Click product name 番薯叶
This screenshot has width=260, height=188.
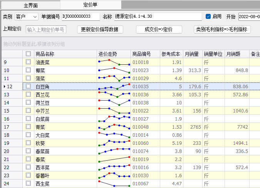click(43, 176)
